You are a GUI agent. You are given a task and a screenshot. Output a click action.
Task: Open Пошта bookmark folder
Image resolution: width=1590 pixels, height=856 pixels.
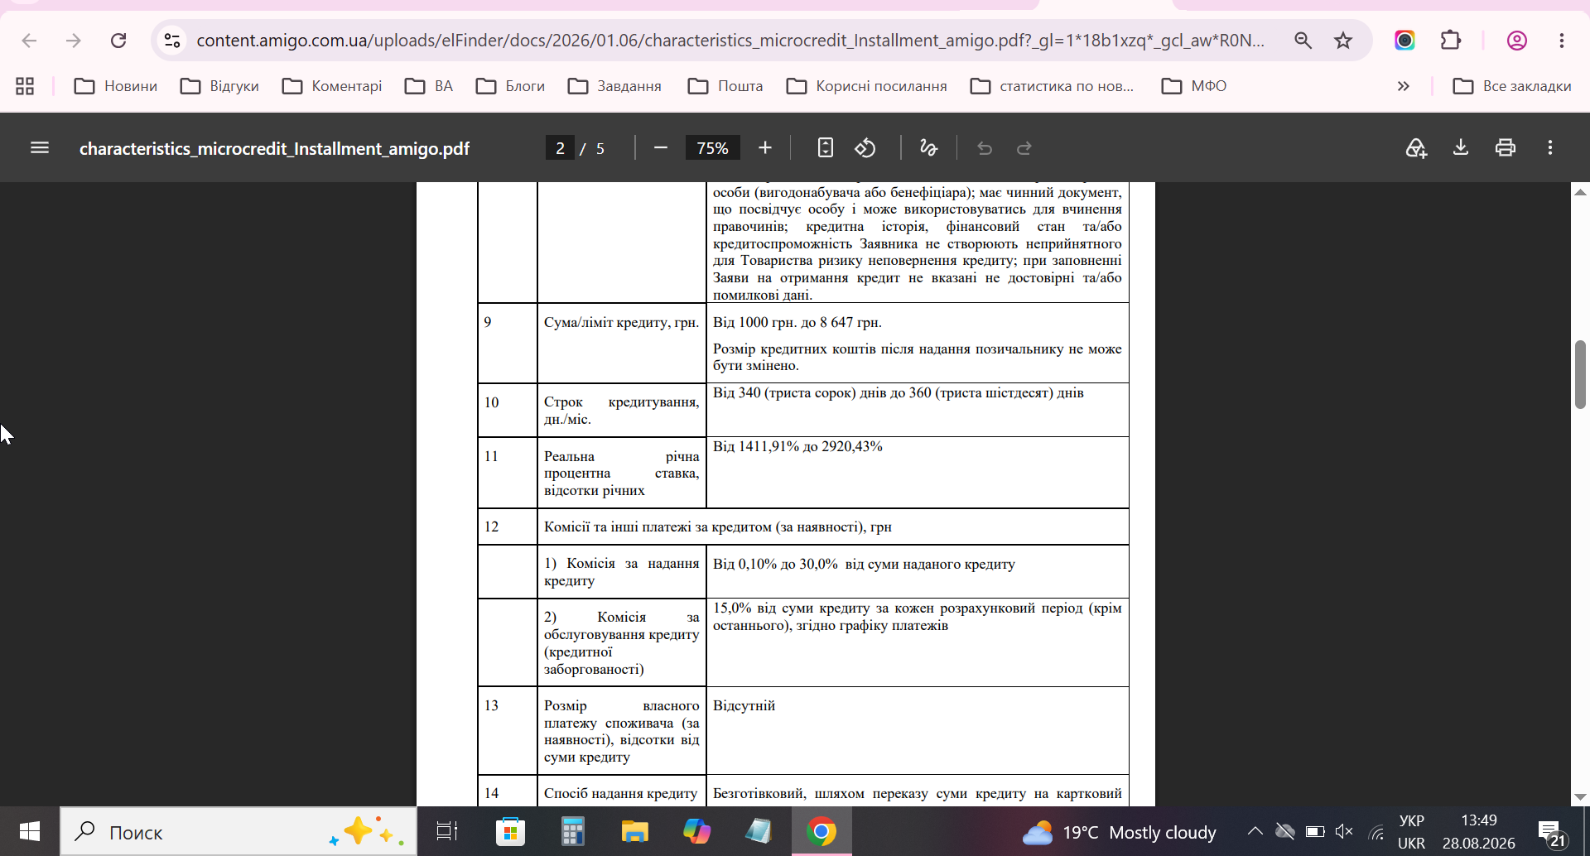(725, 86)
